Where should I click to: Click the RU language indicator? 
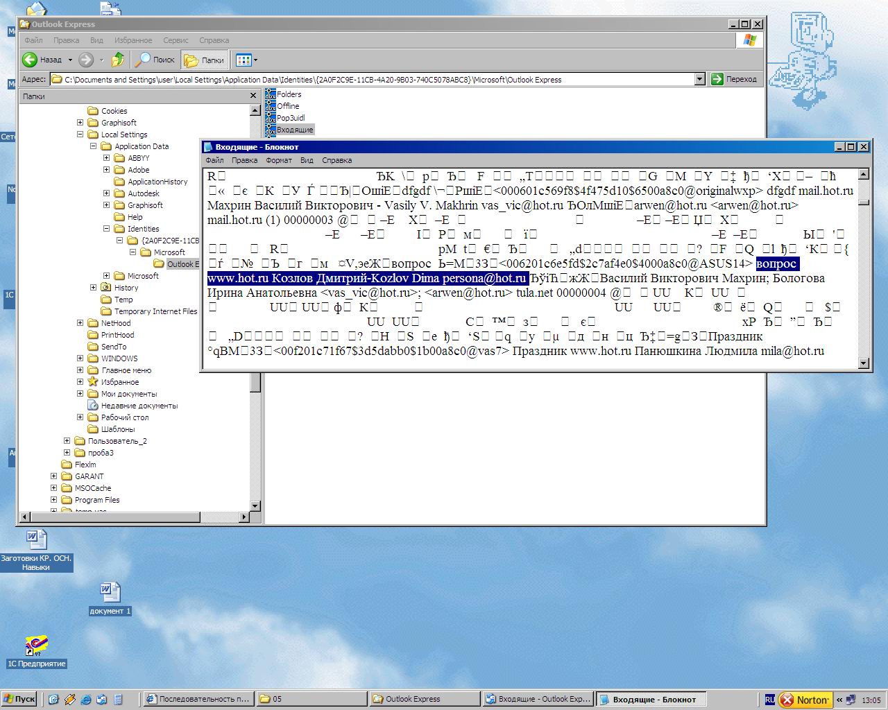(x=770, y=700)
